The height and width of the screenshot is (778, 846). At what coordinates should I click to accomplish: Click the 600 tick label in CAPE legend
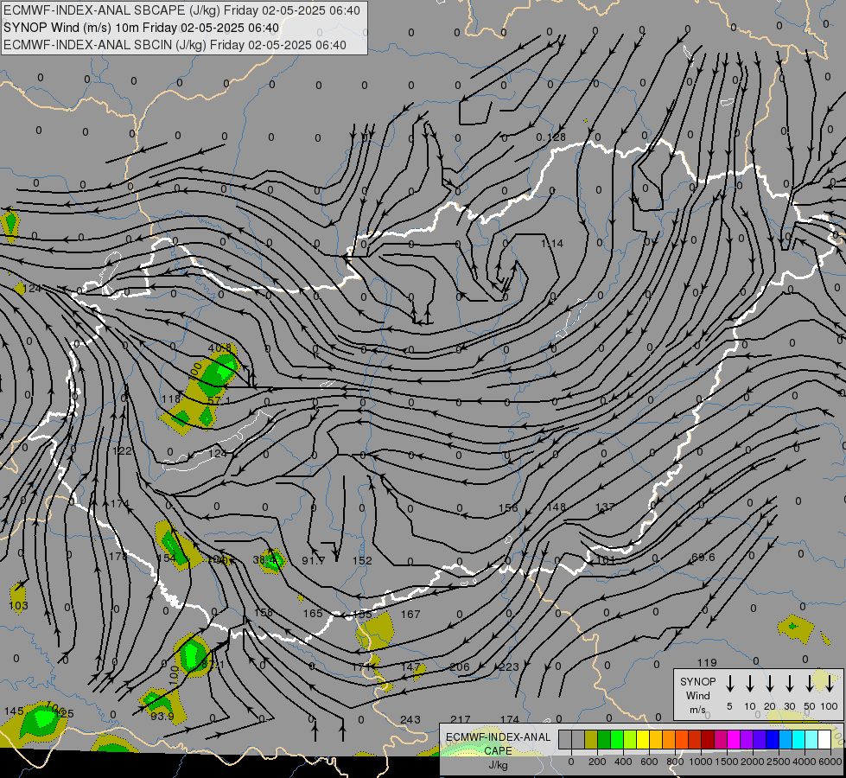[x=649, y=762]
